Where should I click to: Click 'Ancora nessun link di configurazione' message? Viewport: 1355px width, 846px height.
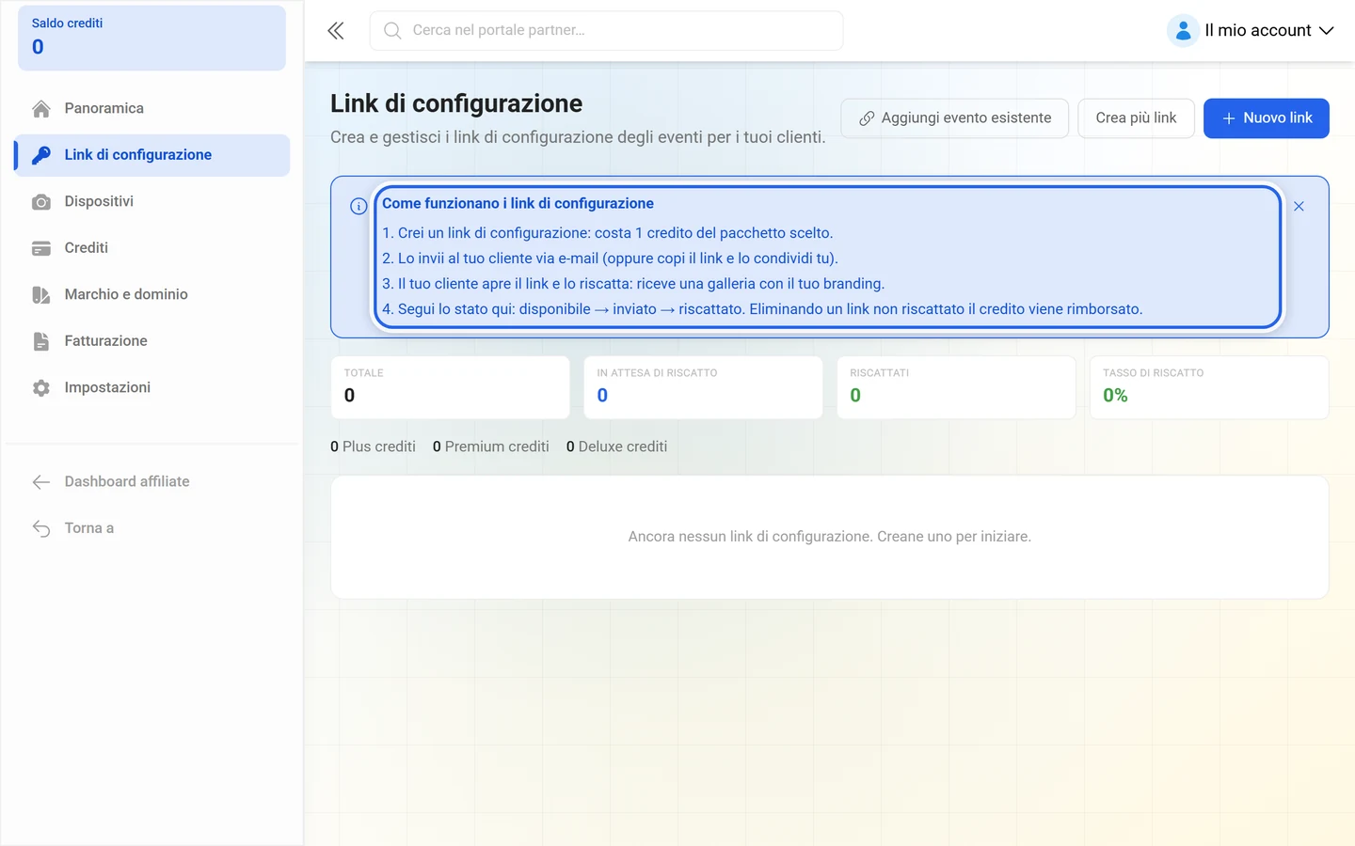(830, 537)
